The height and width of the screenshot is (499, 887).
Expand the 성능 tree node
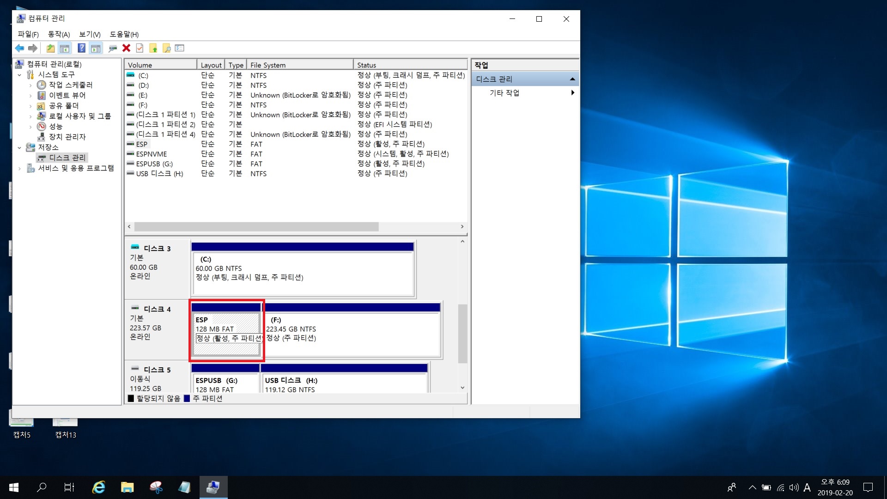point(30,127)
